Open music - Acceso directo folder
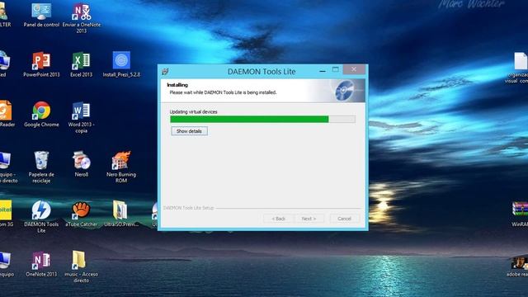Screen dimensions: 528x297 pyautogui.click(x=81, y=266)
